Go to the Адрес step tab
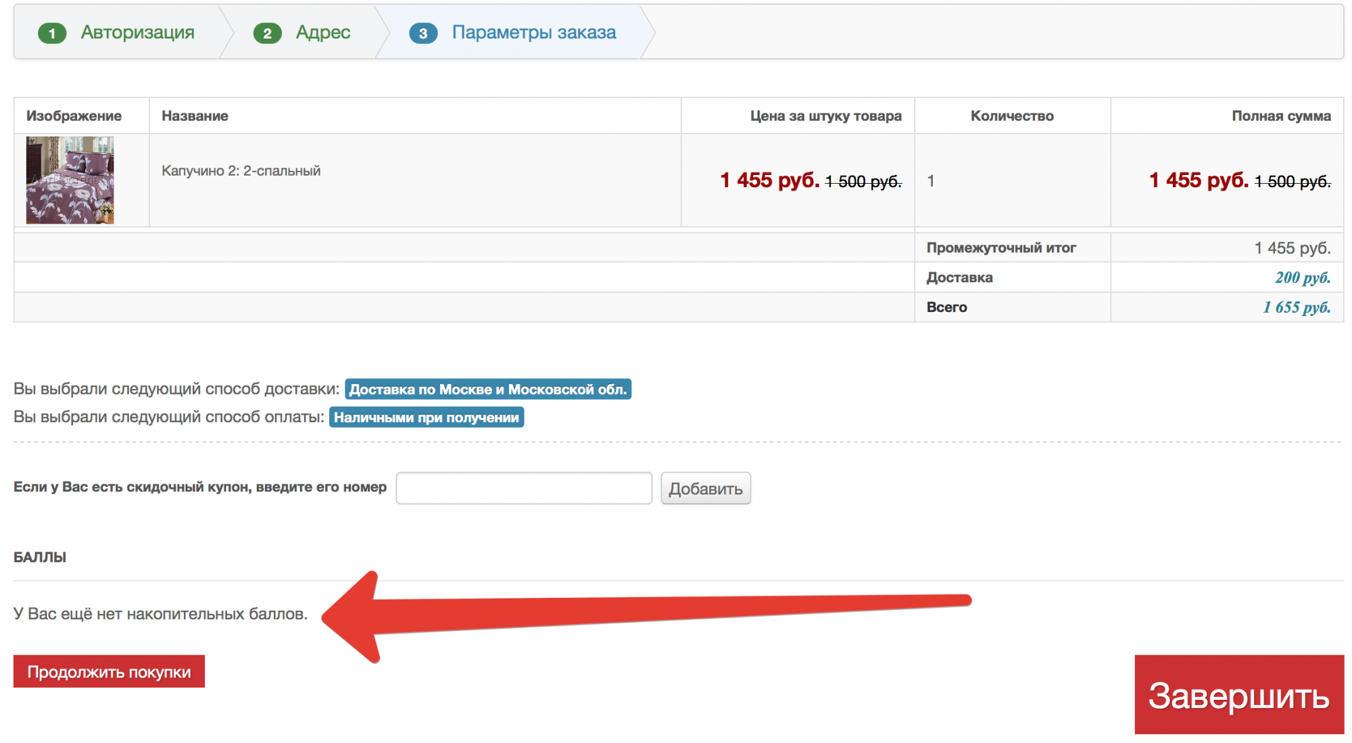The image size is (1352, 743). pyautogui.click(x=322, y=32)
